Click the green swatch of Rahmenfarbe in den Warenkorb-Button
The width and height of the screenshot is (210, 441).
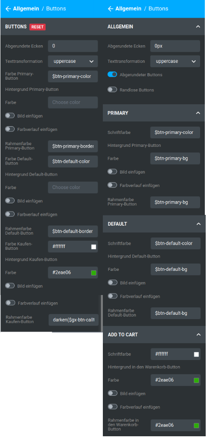[x=196, y=425]
